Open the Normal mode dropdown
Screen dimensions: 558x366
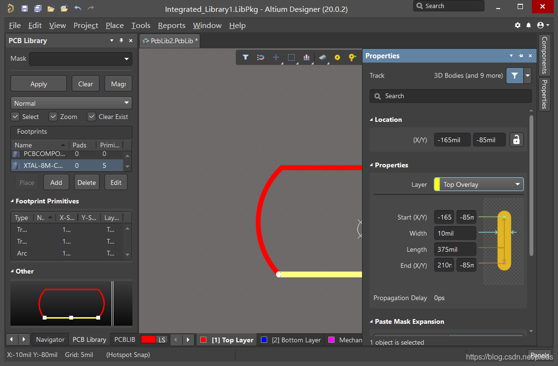[71, 103]
